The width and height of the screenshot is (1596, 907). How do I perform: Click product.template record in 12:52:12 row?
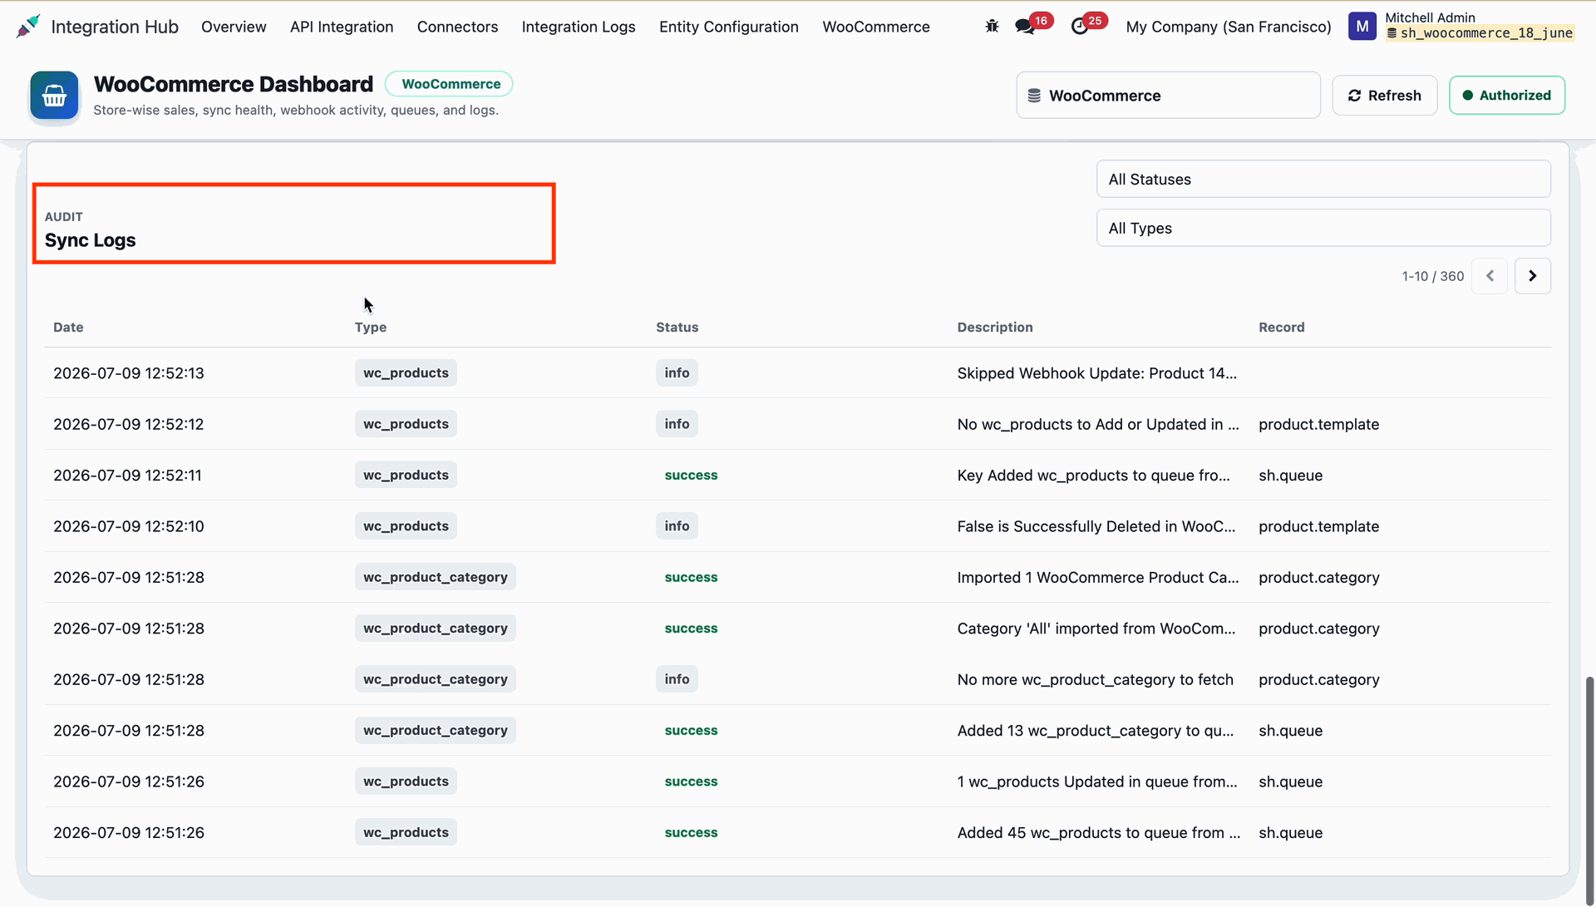(x=1318, y=424)
